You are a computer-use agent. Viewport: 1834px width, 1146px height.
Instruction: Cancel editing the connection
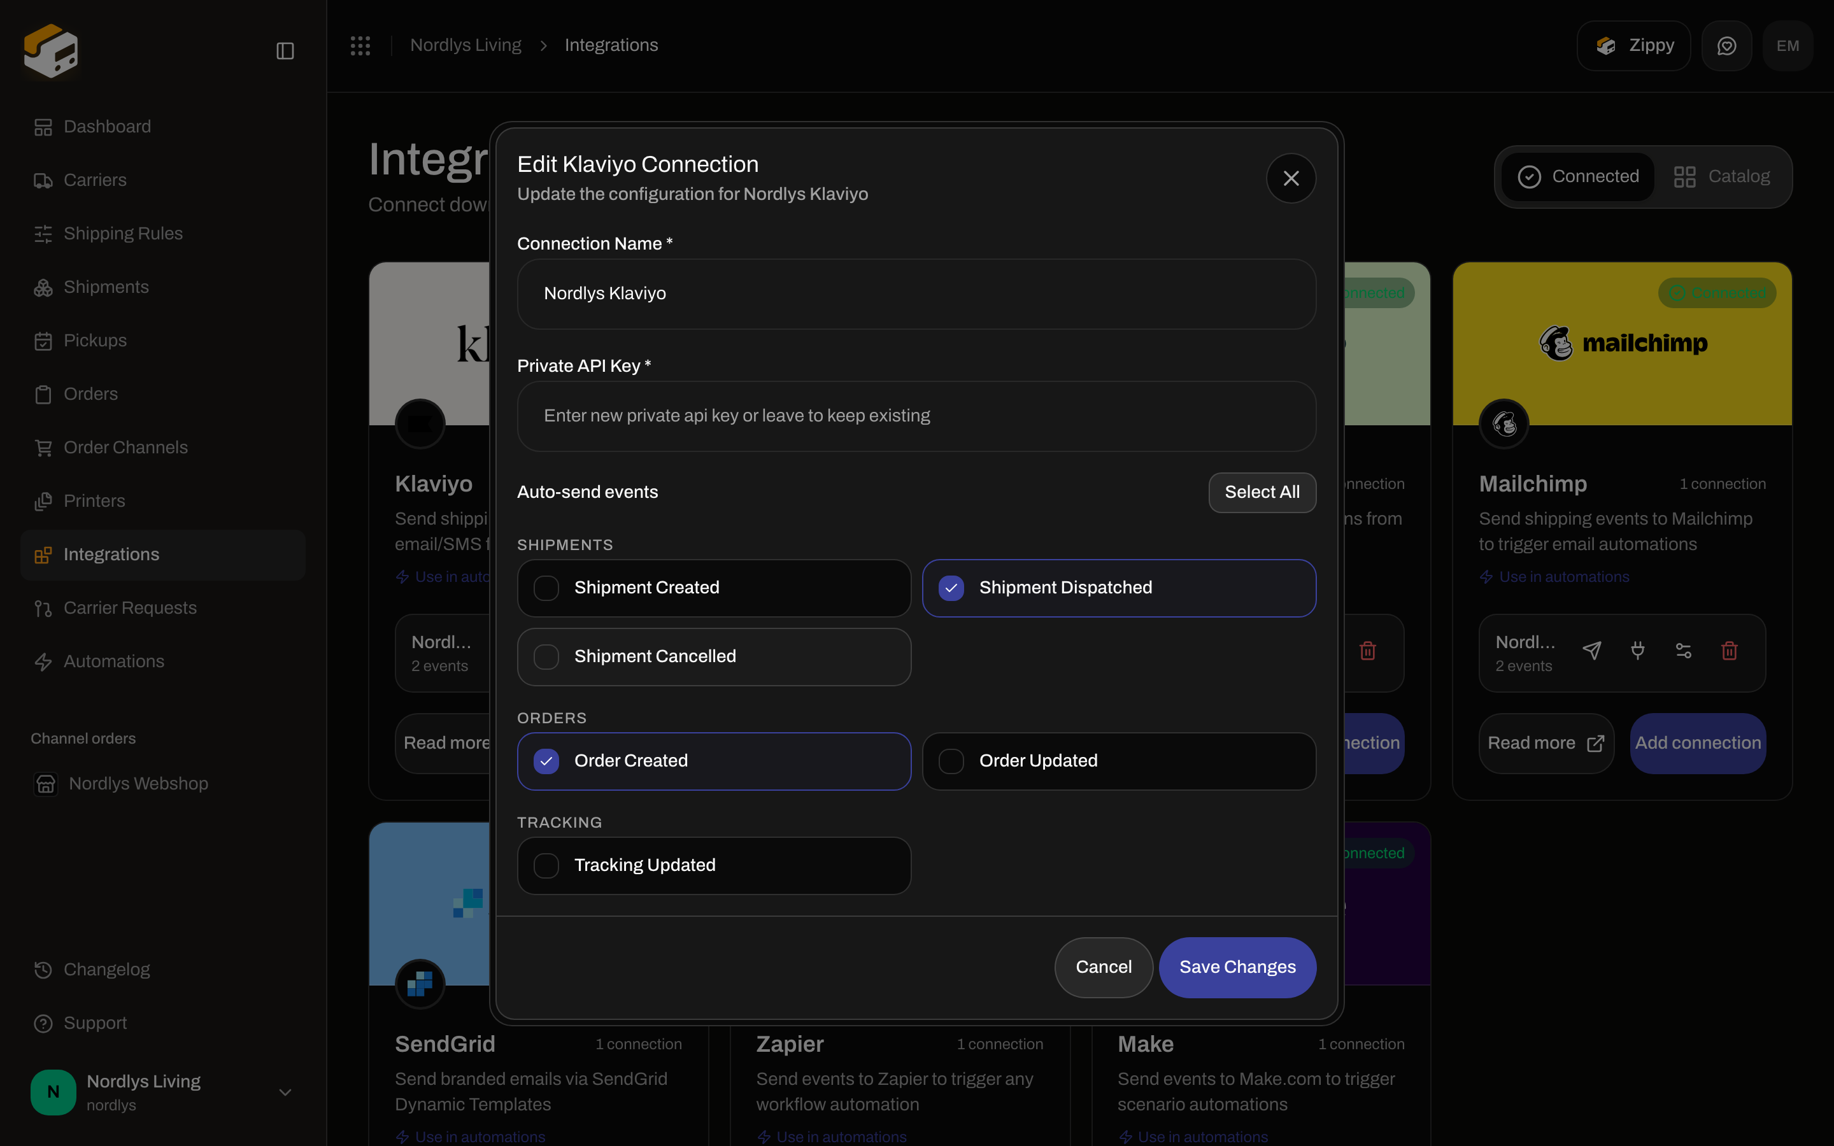pos(1104,967)
